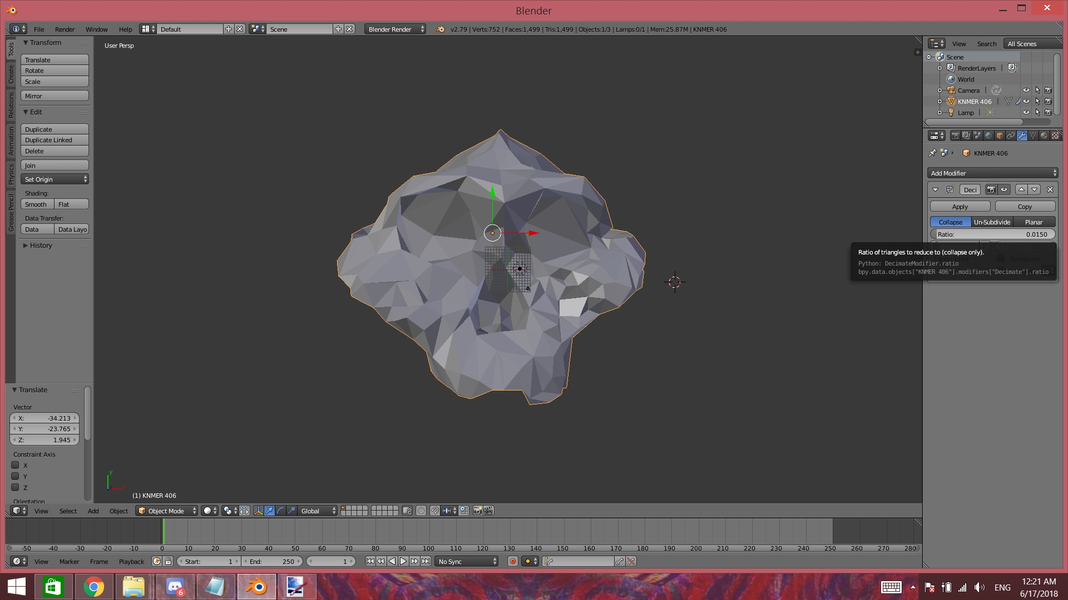
Task: Open the Constraints properties tab (chain icon)
Action: tap(1011, 136)
